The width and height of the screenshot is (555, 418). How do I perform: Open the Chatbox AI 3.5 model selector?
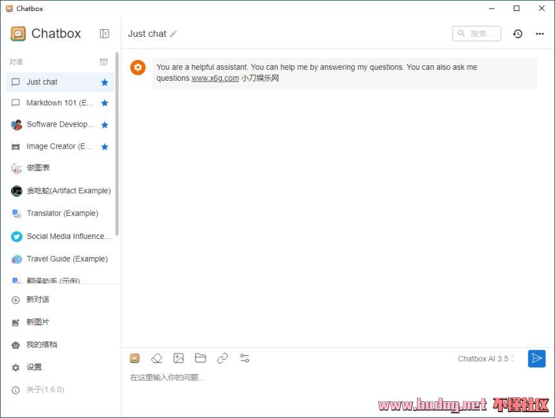486,359
